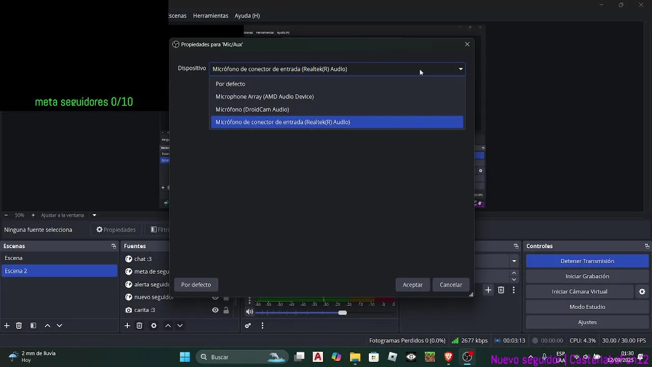The image size is (652, 367).
Task: Open Brave browser from the taskbar
Action: point(449,357)
